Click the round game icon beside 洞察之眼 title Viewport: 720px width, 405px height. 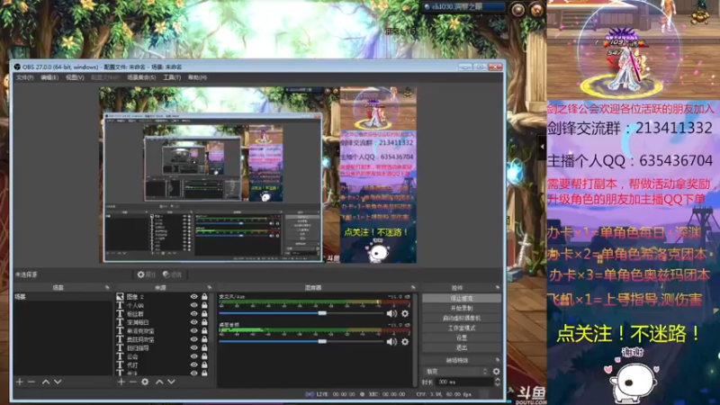(518, 9)
